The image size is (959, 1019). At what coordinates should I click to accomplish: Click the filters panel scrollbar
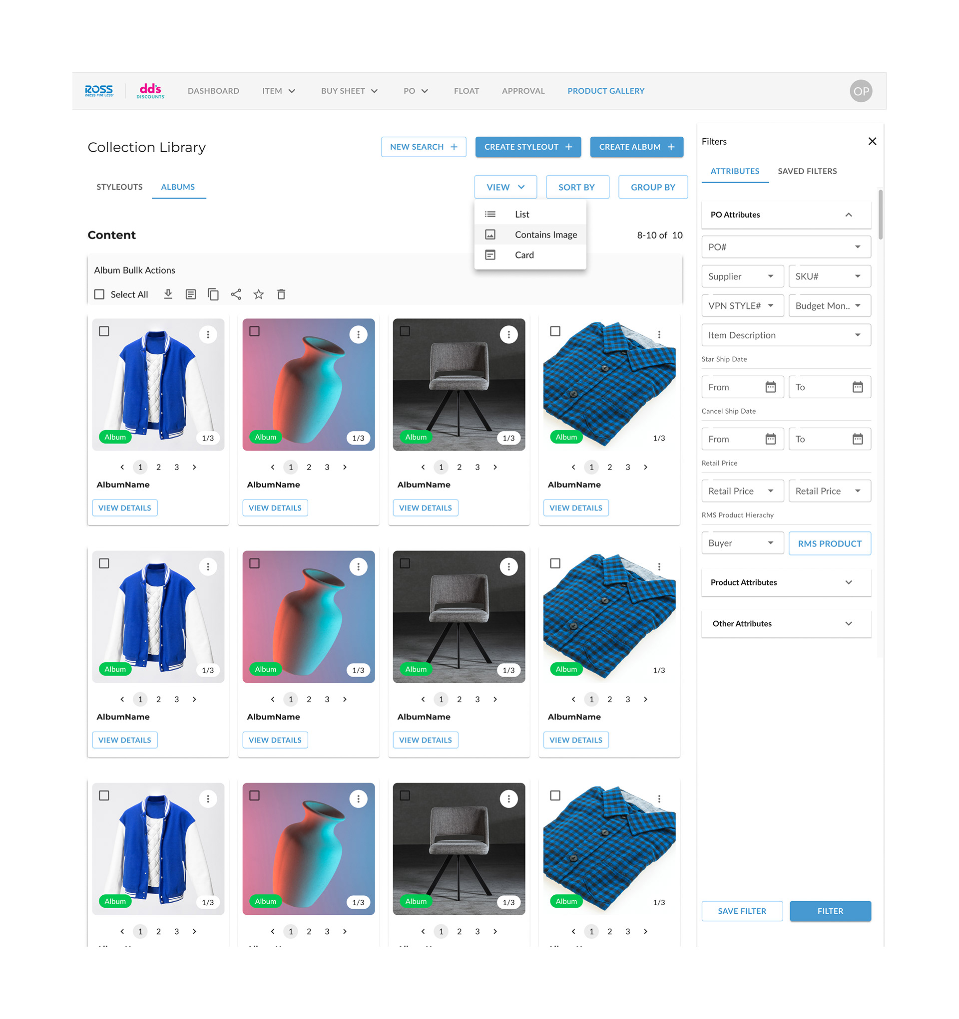[x=880, y=215]
